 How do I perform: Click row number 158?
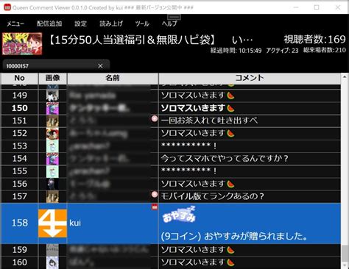click(20, 223)
